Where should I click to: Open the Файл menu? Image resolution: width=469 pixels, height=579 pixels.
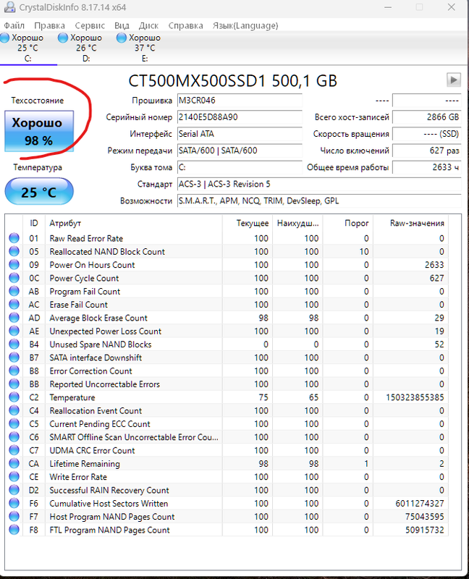[14, 25]
